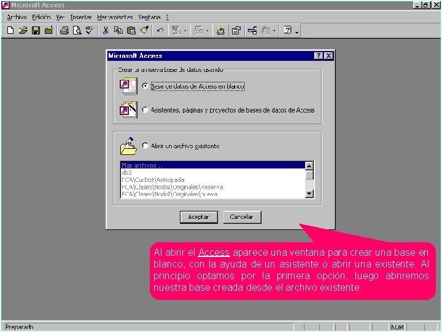Image resolution: width=442 pixels, height=332 pixels.
Task: Click the Cut scissors icon
Action: point(106,30)
